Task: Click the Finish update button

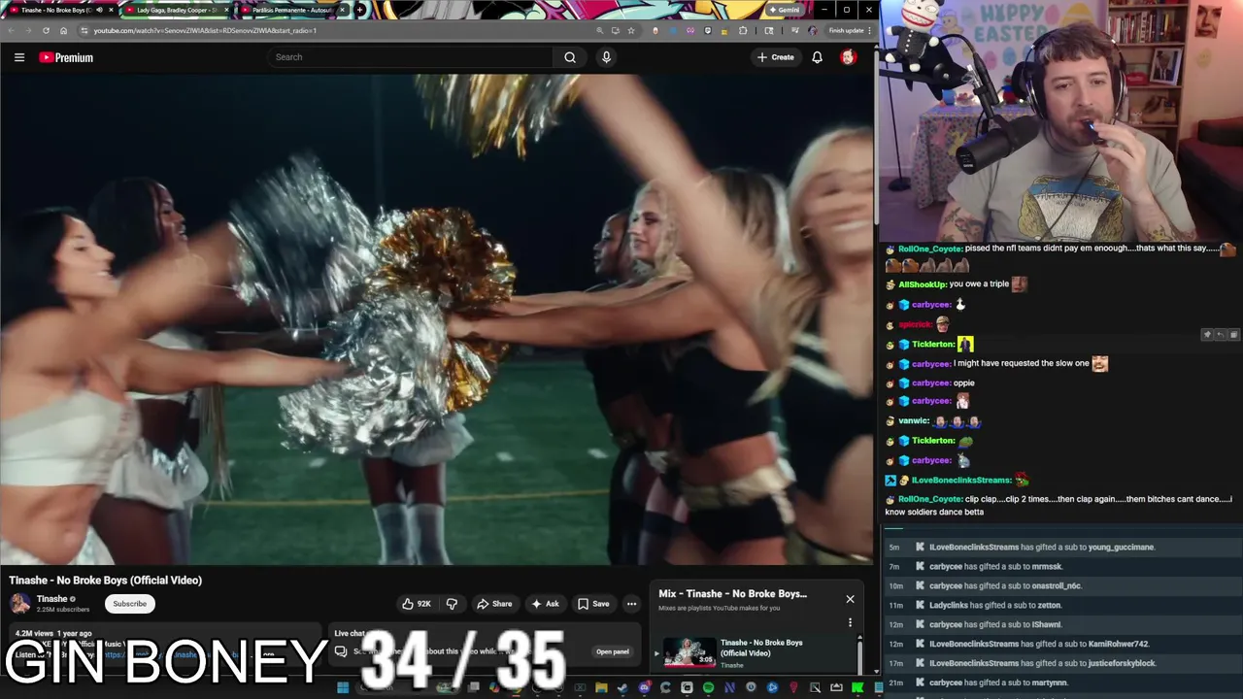Action: [x=847, y=30]
